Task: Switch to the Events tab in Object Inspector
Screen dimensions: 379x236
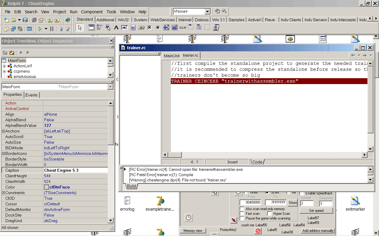Action: (31, 95)
